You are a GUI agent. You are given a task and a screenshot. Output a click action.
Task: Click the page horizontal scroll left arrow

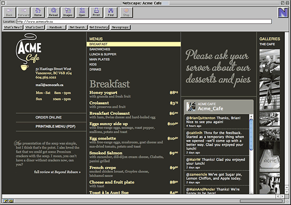point(278,196)
